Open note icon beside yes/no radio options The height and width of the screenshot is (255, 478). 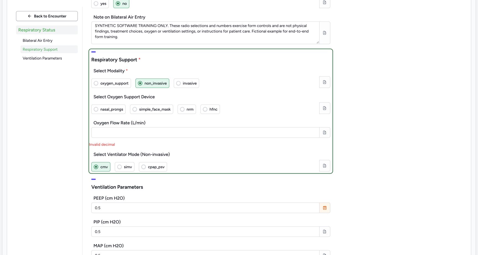tap(325, 3)
